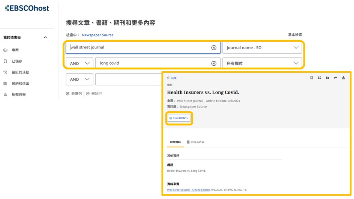Click the Find It@NTU button
Image resolution: width=354 pixels, height=199 pixels.
coord(179,118)
